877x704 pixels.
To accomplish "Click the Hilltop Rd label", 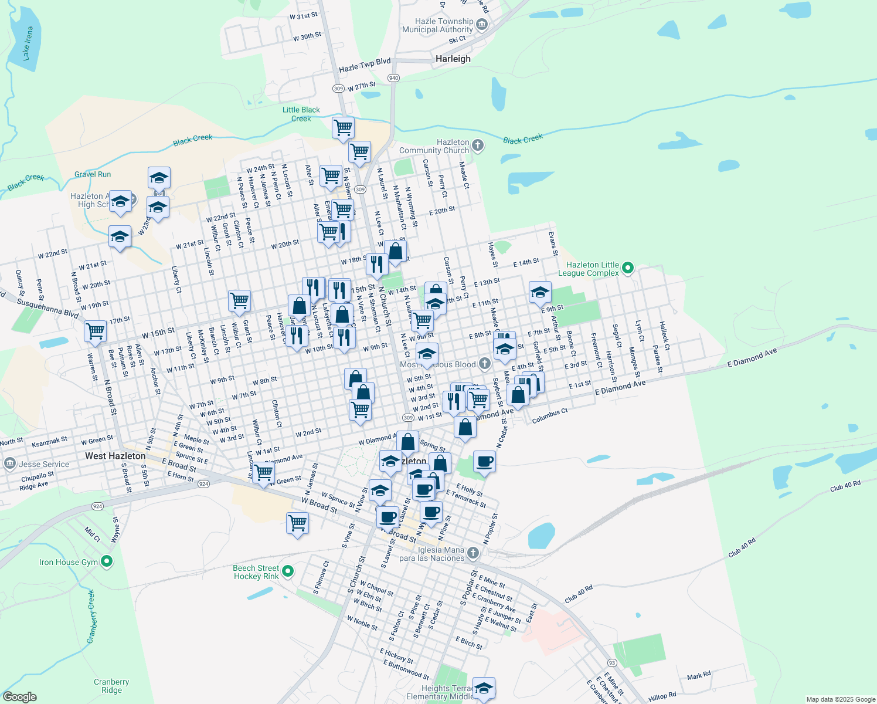I will pyautogui.click(x=662, y=696).
